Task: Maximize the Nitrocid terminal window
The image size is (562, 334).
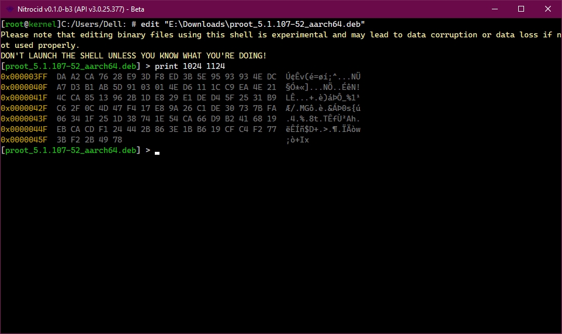Action: tap(521, 9)
